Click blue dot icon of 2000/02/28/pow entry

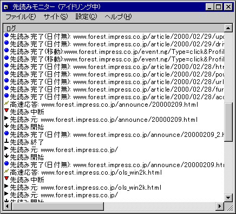pyautogui.click(x=6, y=73)
